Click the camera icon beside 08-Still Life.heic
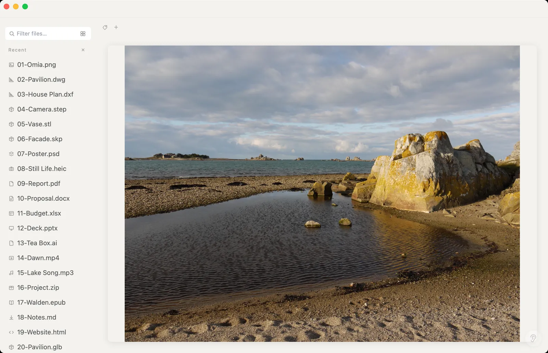The image size is (548, 353). pyautogui.click(x=11, y=169)
